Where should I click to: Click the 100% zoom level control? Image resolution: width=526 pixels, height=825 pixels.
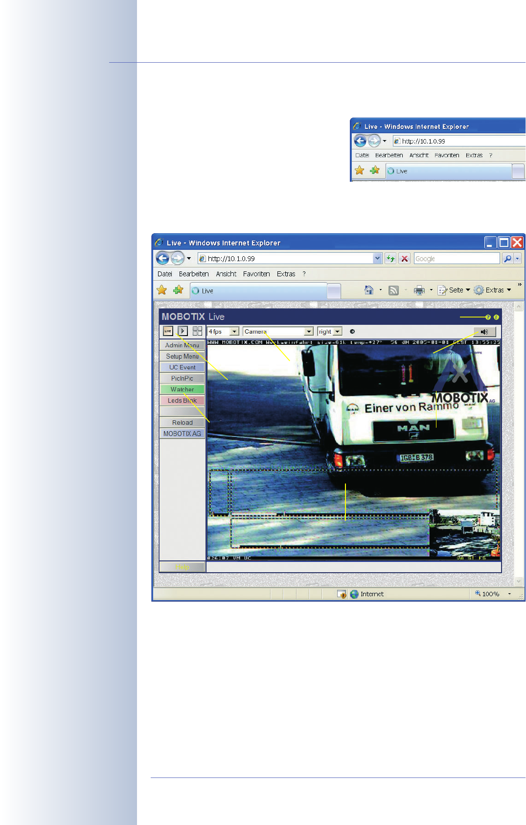click(x=487, y=594)
